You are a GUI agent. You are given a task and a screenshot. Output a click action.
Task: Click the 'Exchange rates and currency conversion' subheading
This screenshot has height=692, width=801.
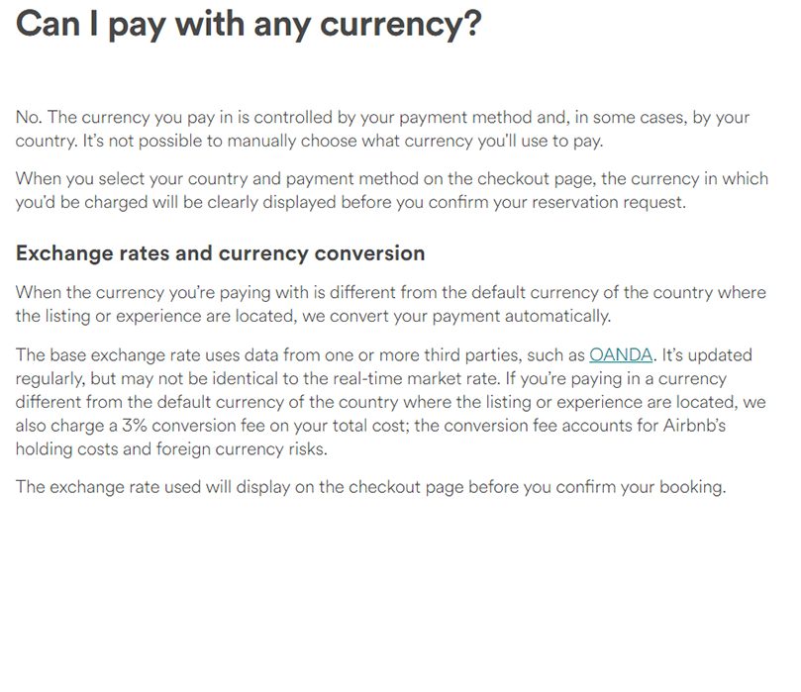tap(220, 253)
